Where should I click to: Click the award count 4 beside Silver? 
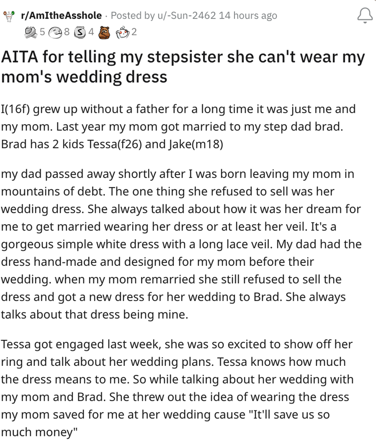91,32
